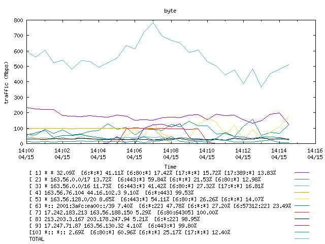
Task: Select legend entry [ 2] * 163.56.0.0/17
Action: pos(145,179)
